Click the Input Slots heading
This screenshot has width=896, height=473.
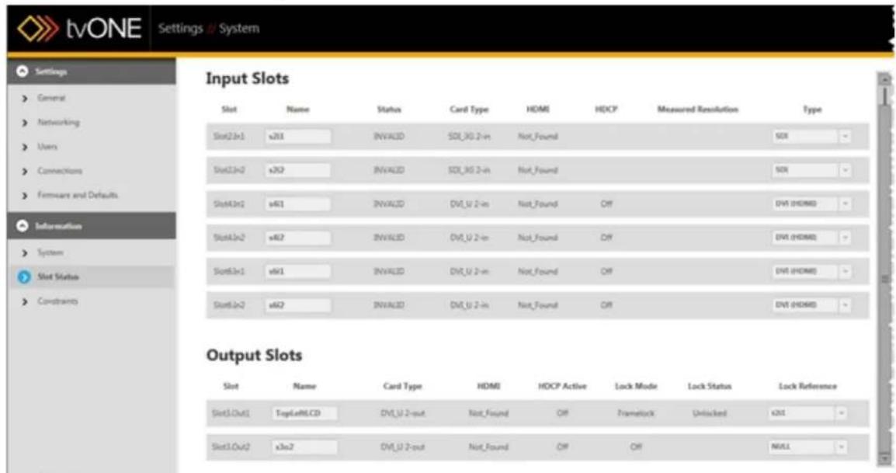pyautogui.click(x=248, y=78)
